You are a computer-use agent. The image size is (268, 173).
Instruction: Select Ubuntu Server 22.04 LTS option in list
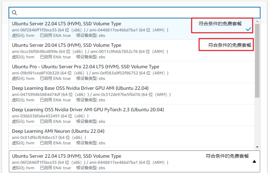click(x=132, y=29)
